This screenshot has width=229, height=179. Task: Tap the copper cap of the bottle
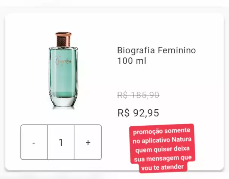63,40
